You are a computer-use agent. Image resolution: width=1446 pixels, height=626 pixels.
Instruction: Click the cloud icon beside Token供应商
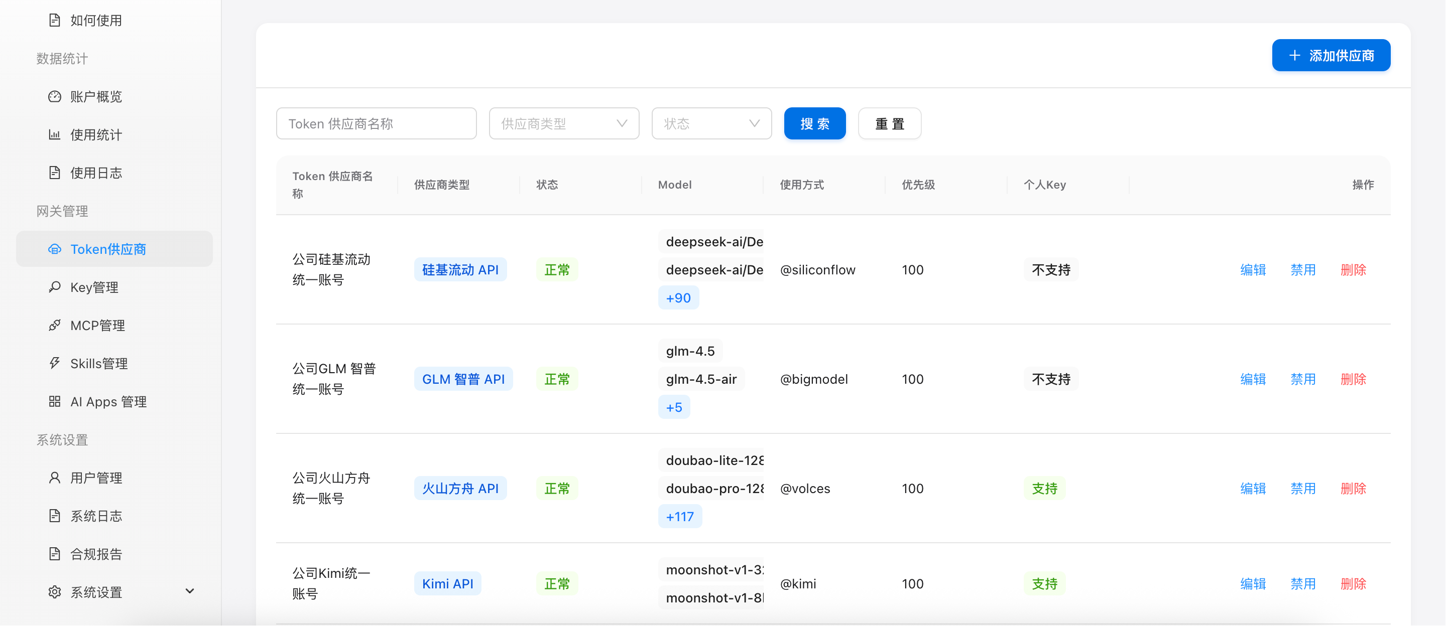click(54, 250)
